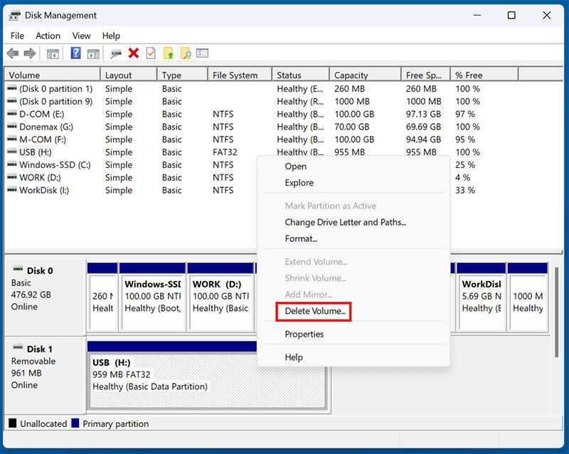Click the Back navigation arrow icon
The image size is (569, 454).
[x=12, y=53]
